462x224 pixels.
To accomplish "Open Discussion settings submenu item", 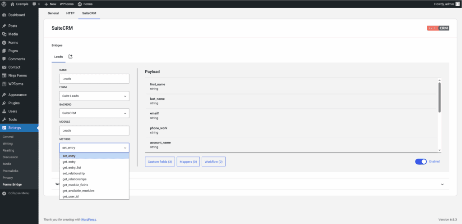I will pos(10,157).
